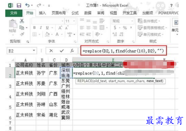Viewport: 186px width, 131px height.
Task: Toggle Underline formatting
Action: click(x=47, y=27)
